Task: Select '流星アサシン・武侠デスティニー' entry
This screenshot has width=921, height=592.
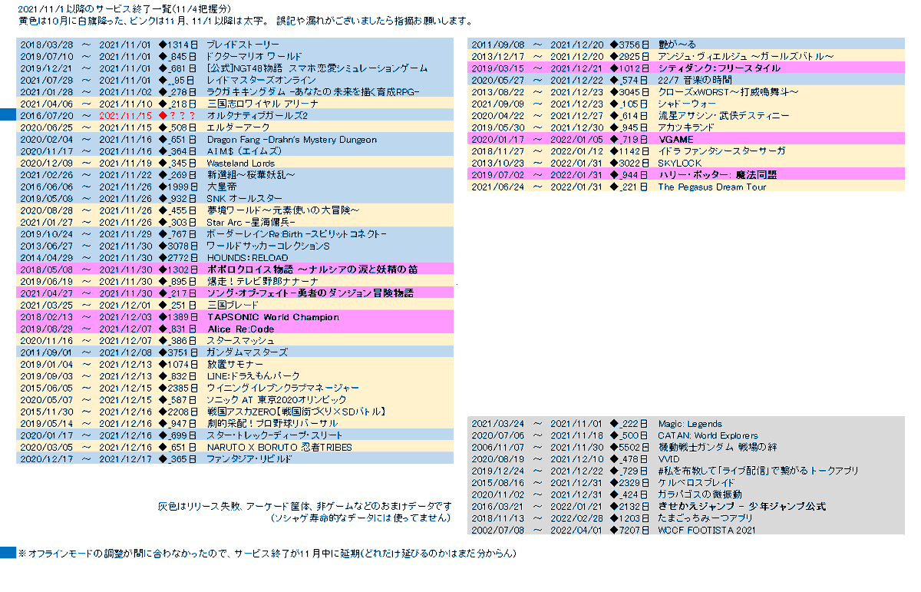Action: (723, 116)
